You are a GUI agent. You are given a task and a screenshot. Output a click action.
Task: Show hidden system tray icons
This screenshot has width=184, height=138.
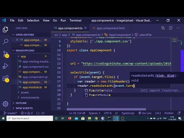(x=148, y=118)
